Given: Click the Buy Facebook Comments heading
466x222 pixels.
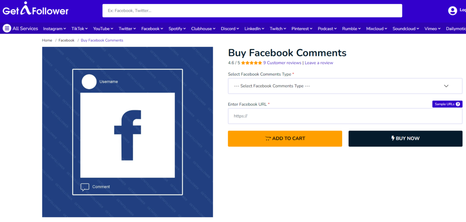Looking at the screenshot, I should point(287,53).
